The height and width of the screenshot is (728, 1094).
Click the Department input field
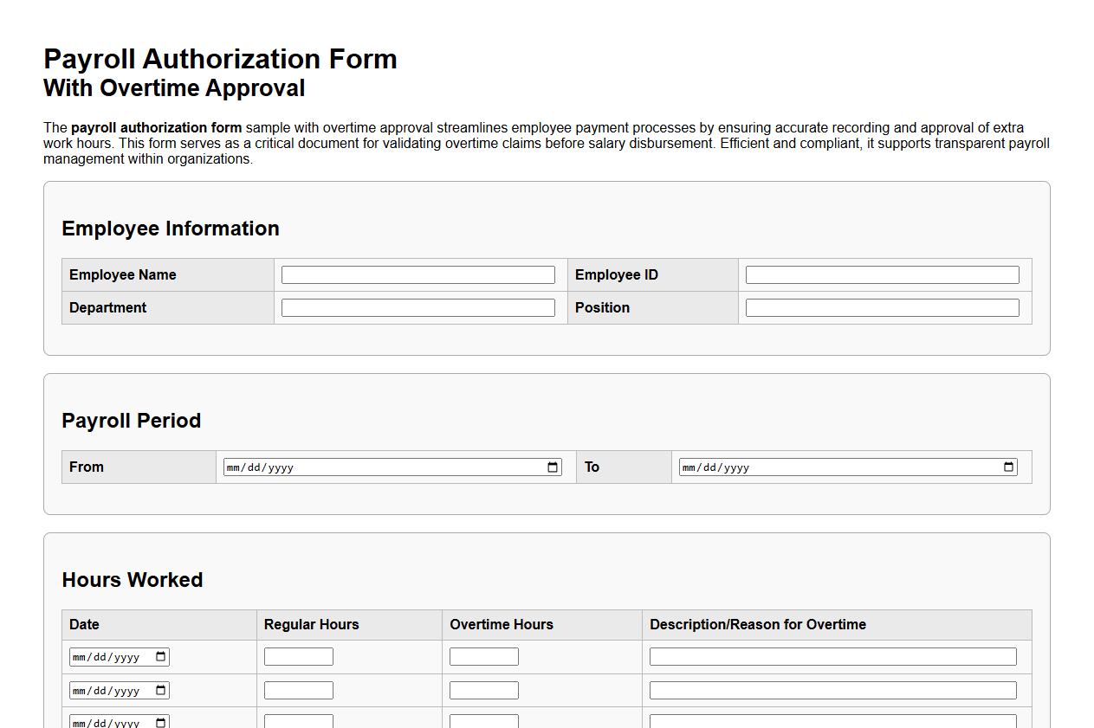point(417,306)
